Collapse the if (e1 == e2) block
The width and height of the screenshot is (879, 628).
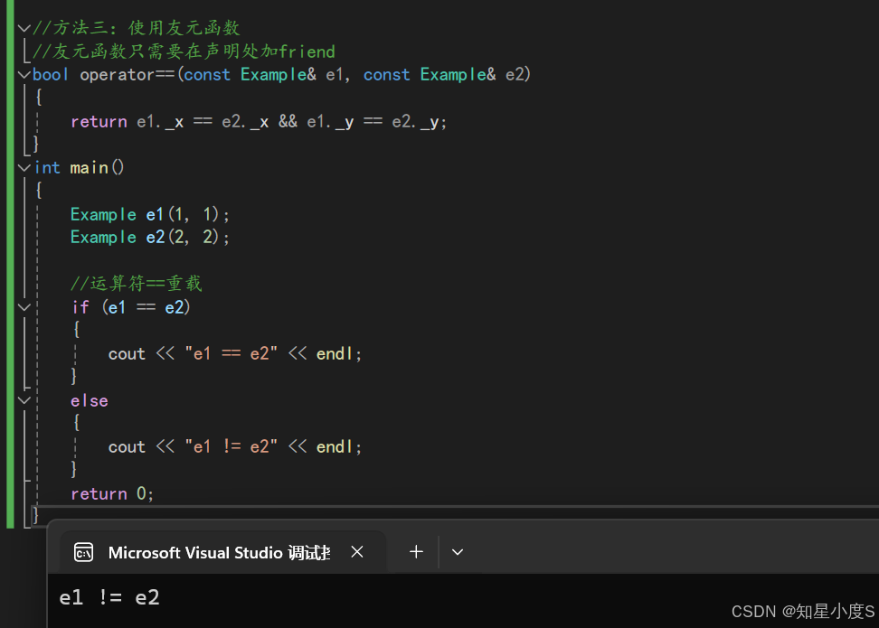pyautogui.click(x=24, y=307)
